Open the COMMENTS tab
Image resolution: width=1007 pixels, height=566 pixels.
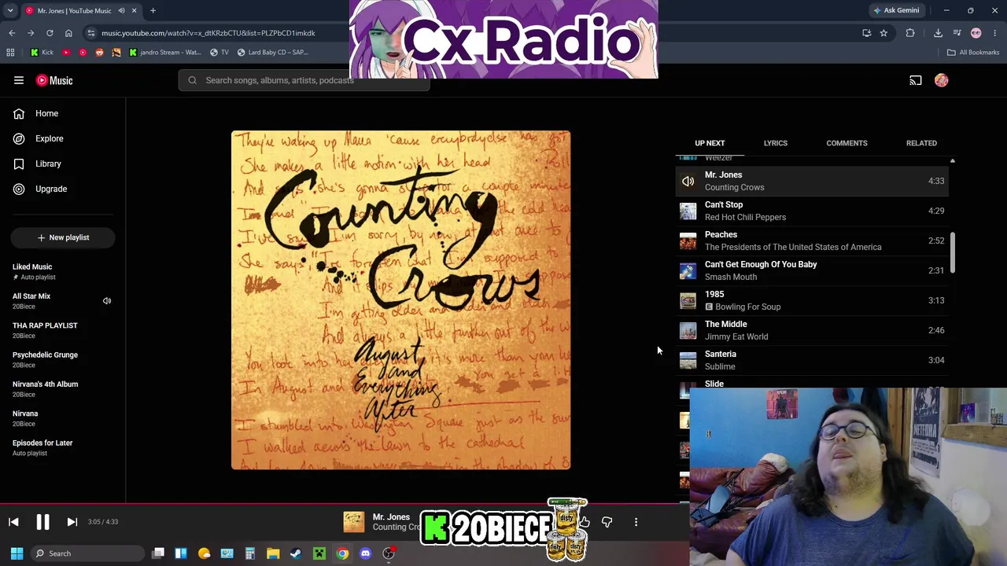[847, 143]
